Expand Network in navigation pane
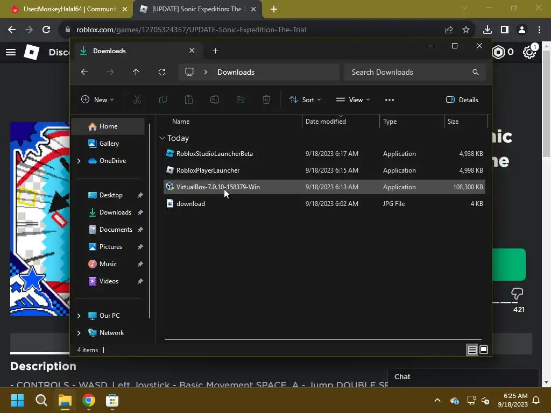Image resolution: width=551 pixels, height=413 pixels. 79,333
